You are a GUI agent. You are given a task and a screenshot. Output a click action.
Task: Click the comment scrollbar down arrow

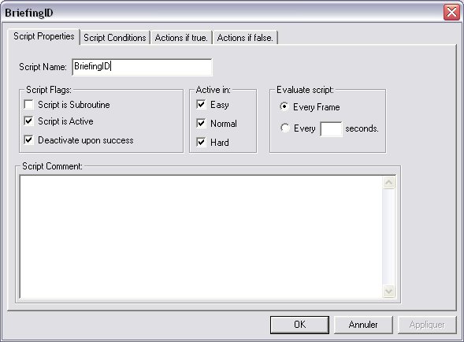pos(389,291)
